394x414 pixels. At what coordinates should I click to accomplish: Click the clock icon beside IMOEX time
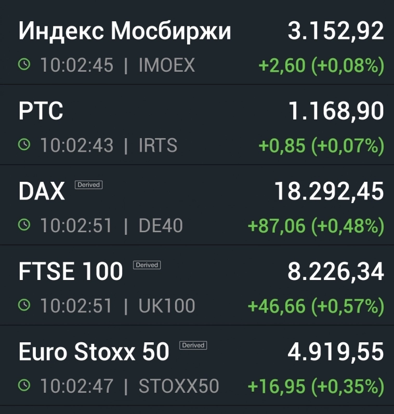click(24, 65)
